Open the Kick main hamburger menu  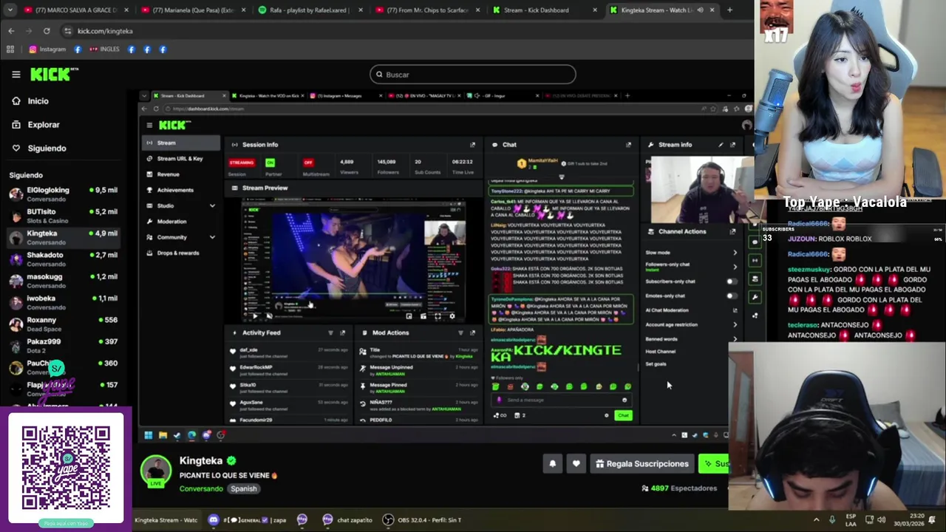[16, 74]
